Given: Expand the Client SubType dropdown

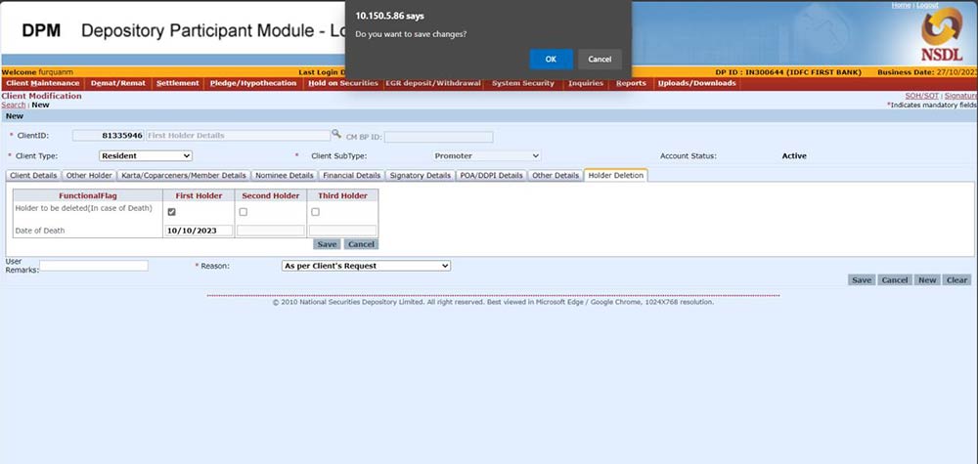Looking at the screenshot, I should [487, 155].
